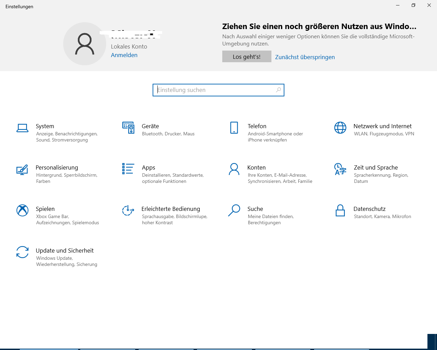Click the Anmelden link

click(x=124, y=55)
